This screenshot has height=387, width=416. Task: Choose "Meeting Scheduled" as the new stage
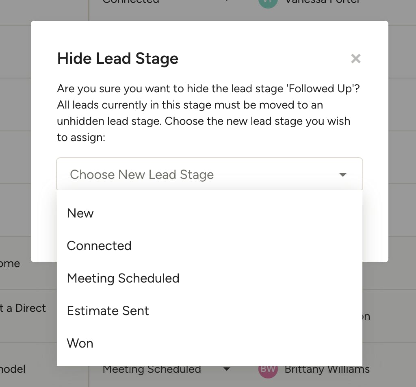[123, 278]
